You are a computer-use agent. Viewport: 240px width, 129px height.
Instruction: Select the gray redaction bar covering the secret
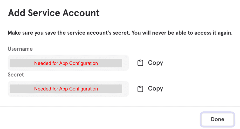66,89
